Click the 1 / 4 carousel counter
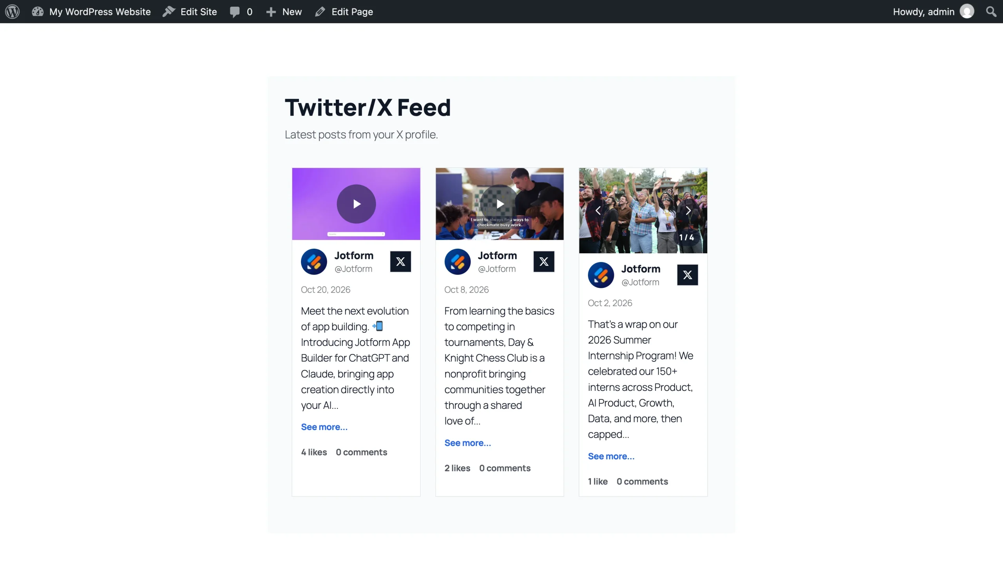This screenshot has width=1003, height=578. point(686,237)
